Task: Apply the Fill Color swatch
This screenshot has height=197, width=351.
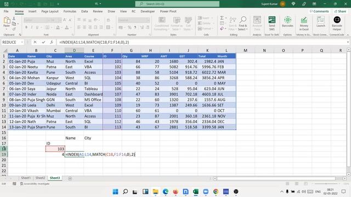Action: coord(58,27)
